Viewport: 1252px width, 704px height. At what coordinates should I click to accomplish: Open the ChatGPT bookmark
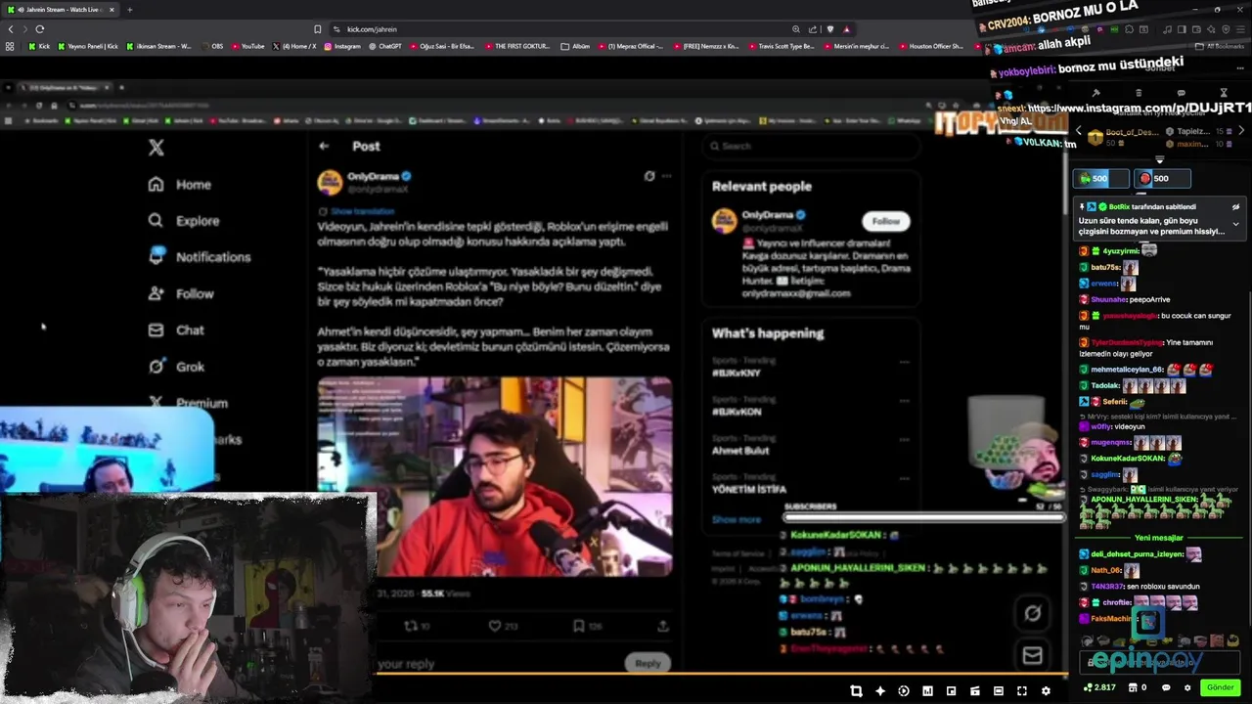(x=385, y=46)
